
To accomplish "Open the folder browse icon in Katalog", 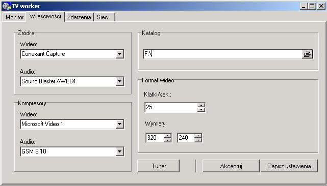I will [x=307, y=54].
